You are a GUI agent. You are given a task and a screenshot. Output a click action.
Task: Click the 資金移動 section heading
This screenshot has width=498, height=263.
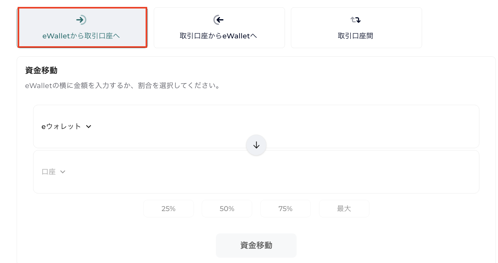41,70
